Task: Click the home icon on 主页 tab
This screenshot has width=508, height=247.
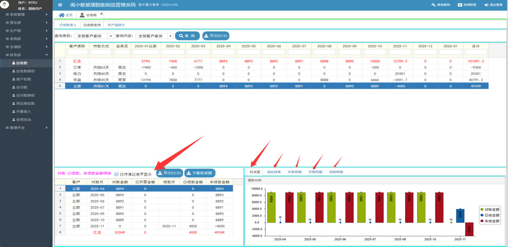Action: click(x=62, y=15)
